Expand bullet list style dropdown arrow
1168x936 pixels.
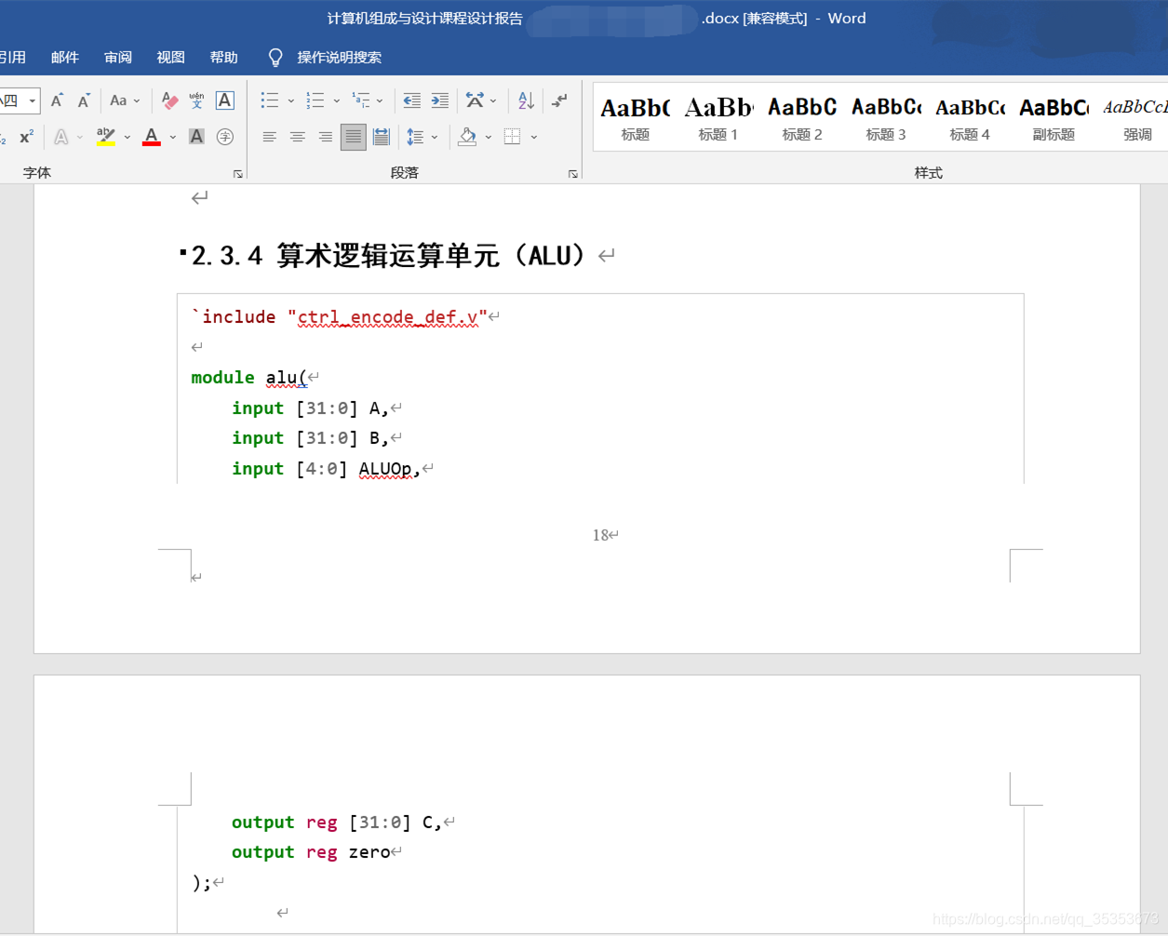click(290, 100)
